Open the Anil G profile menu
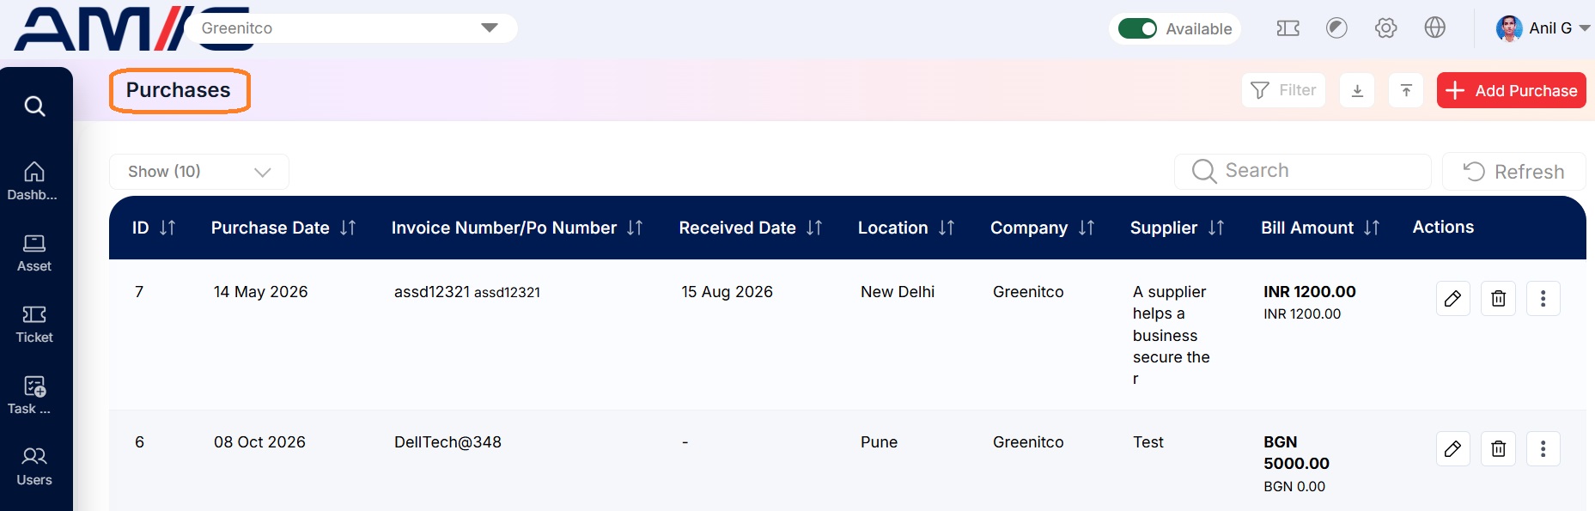1595x511 pixels. tap(1543, 28)
